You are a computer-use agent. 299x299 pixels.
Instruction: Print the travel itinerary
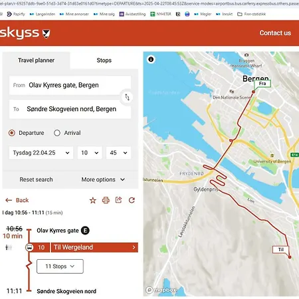pyautogui.click(x=106, y=200)
